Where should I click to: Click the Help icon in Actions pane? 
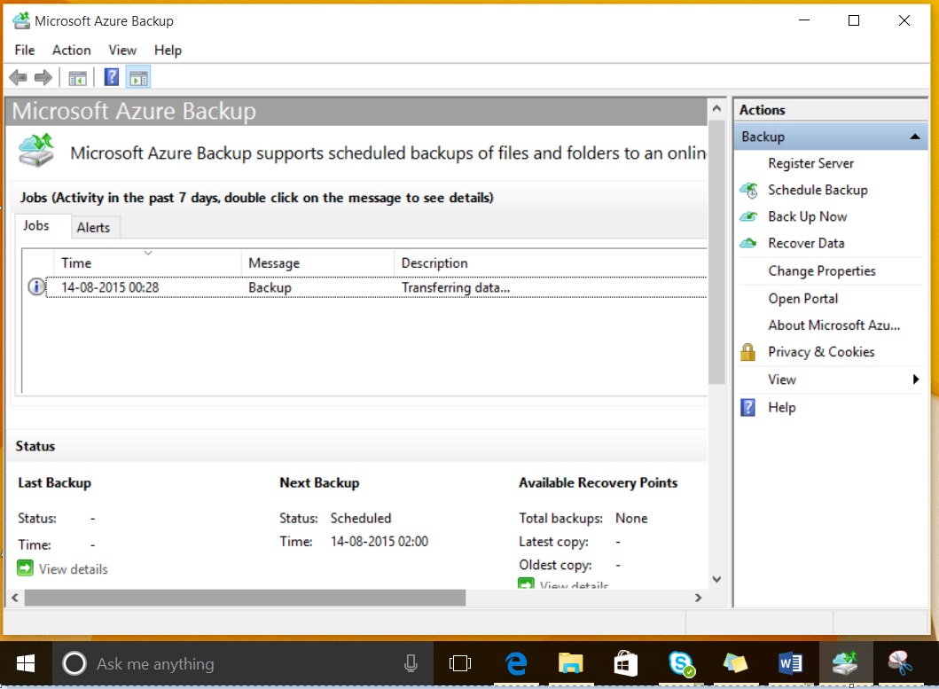tap(748, 407)
